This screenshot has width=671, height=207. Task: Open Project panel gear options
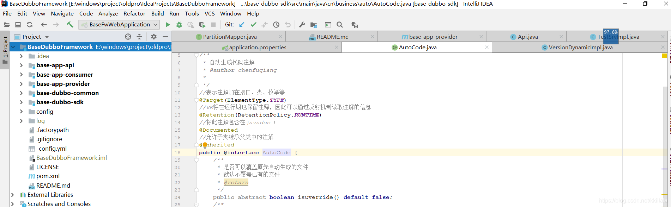tap(154, 37)
